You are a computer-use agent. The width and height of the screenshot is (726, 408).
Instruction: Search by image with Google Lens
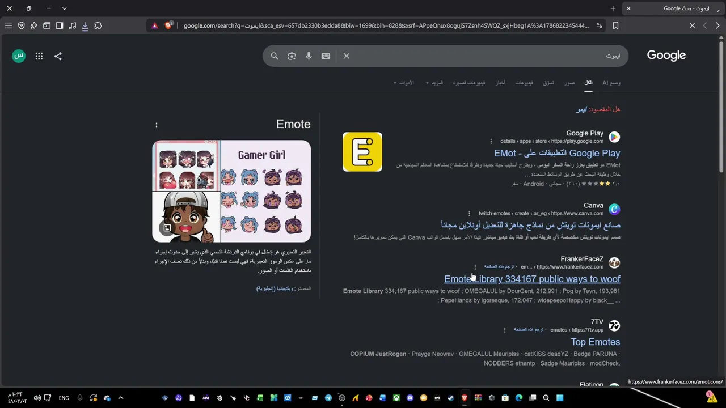click(292, 56)
